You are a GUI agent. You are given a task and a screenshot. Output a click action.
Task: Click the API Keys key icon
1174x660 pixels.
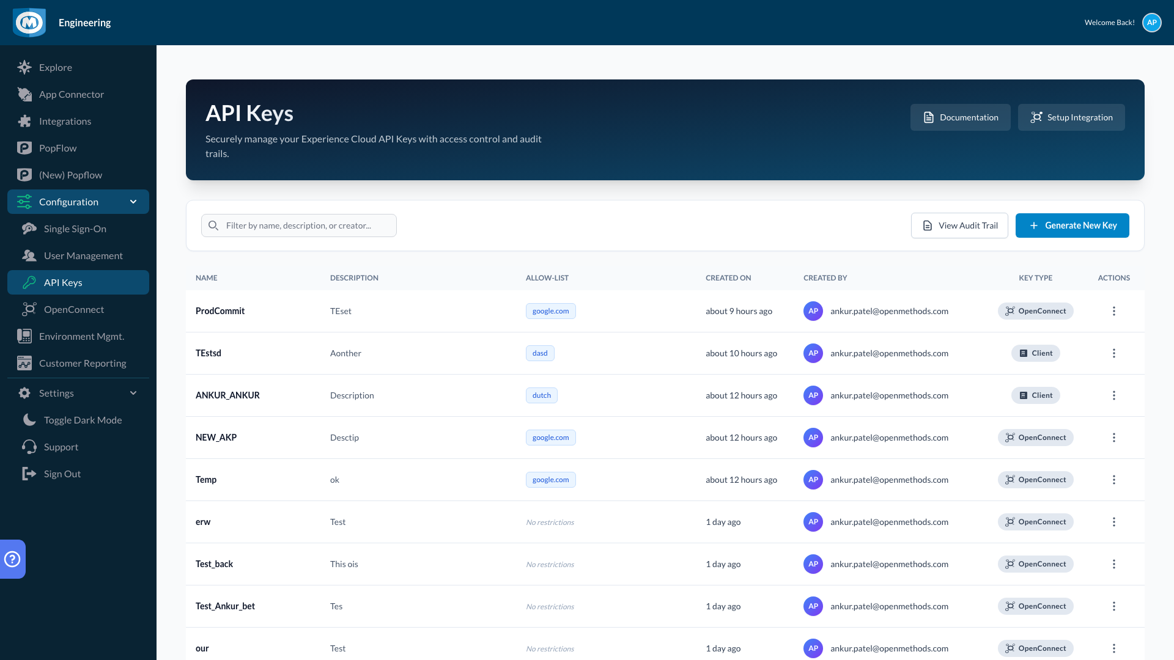click(29, 282)
